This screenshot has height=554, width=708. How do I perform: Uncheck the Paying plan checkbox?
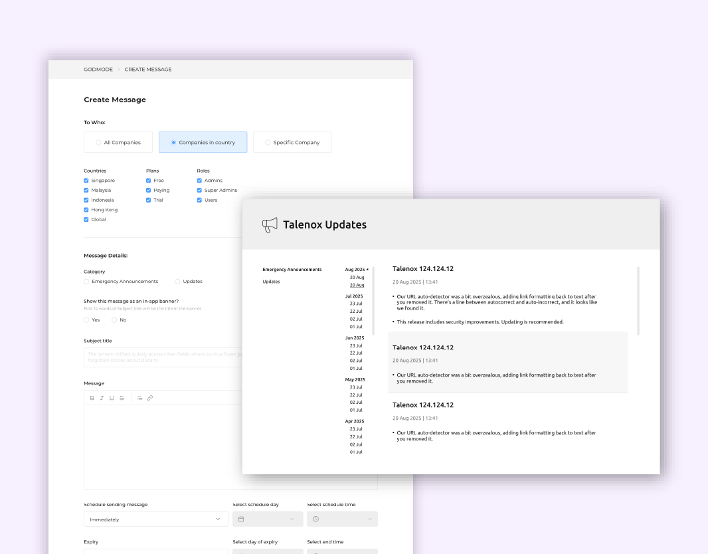pyautogui.click(x=149, y=191)
